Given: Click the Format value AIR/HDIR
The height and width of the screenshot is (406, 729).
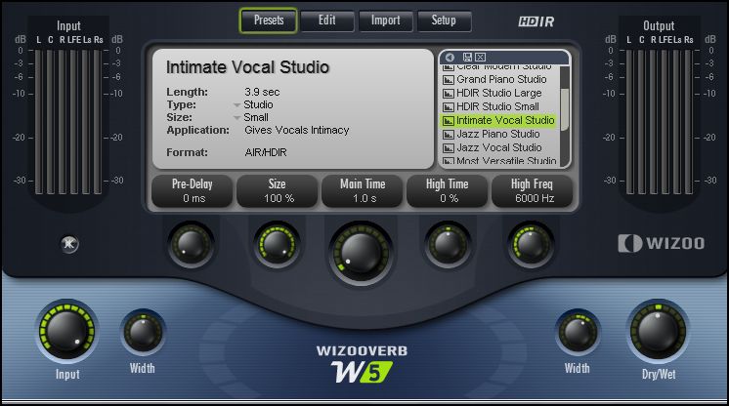Looking at the screenshot, I should click(x=266, y=152).
